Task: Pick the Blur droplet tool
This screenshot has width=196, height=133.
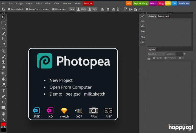Action: tap(3, 79)
